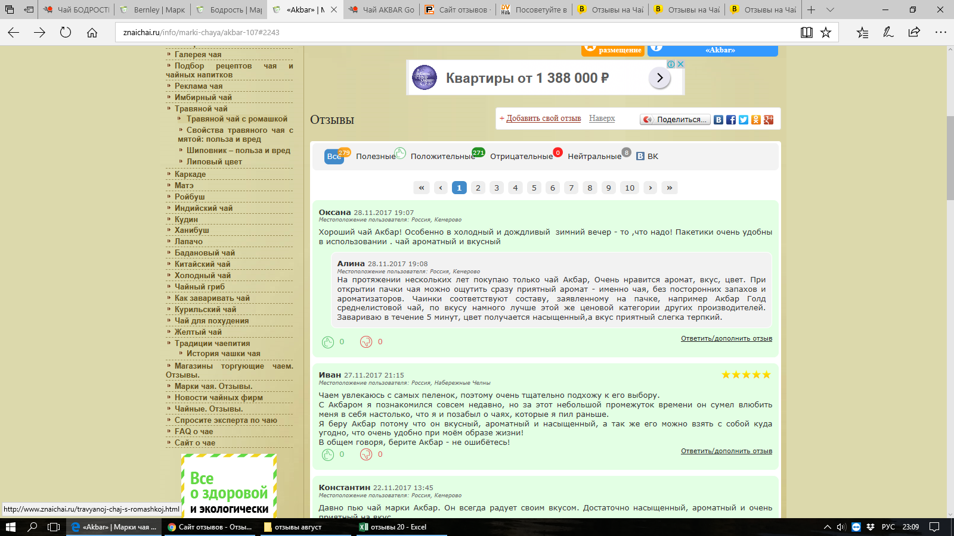Screen dimensions: 954x536
Task: Share this page via browser share icon
Action: coord(914,33)
